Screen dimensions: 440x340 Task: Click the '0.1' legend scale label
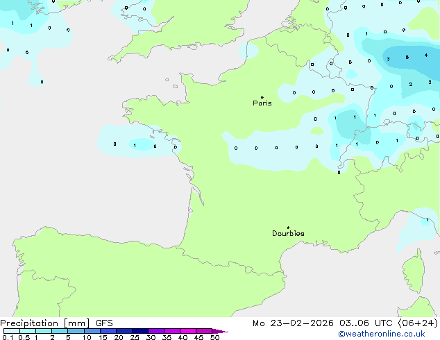pos(8,337)
